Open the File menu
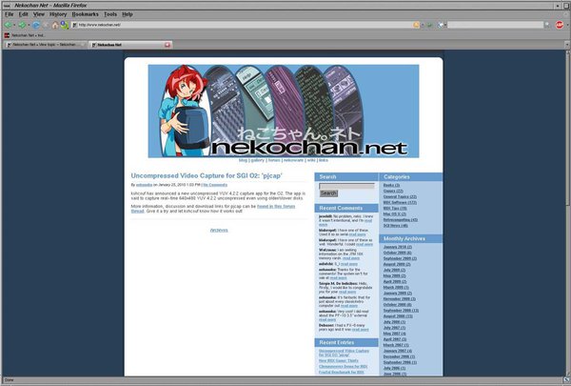 coord(9,14)
